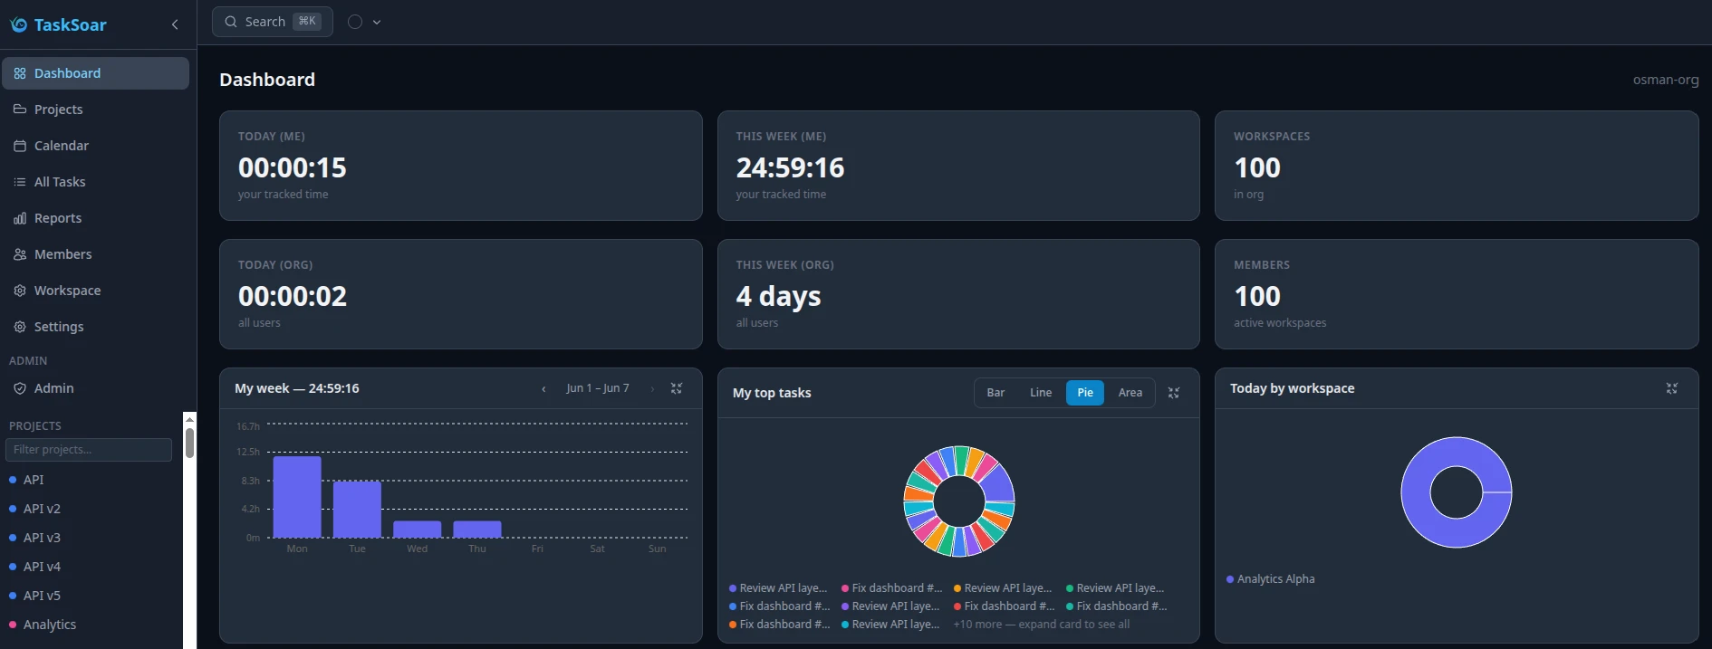Switch My top tasks to Bar view
Screen dimensions: 1712x649
coord(995,393)
